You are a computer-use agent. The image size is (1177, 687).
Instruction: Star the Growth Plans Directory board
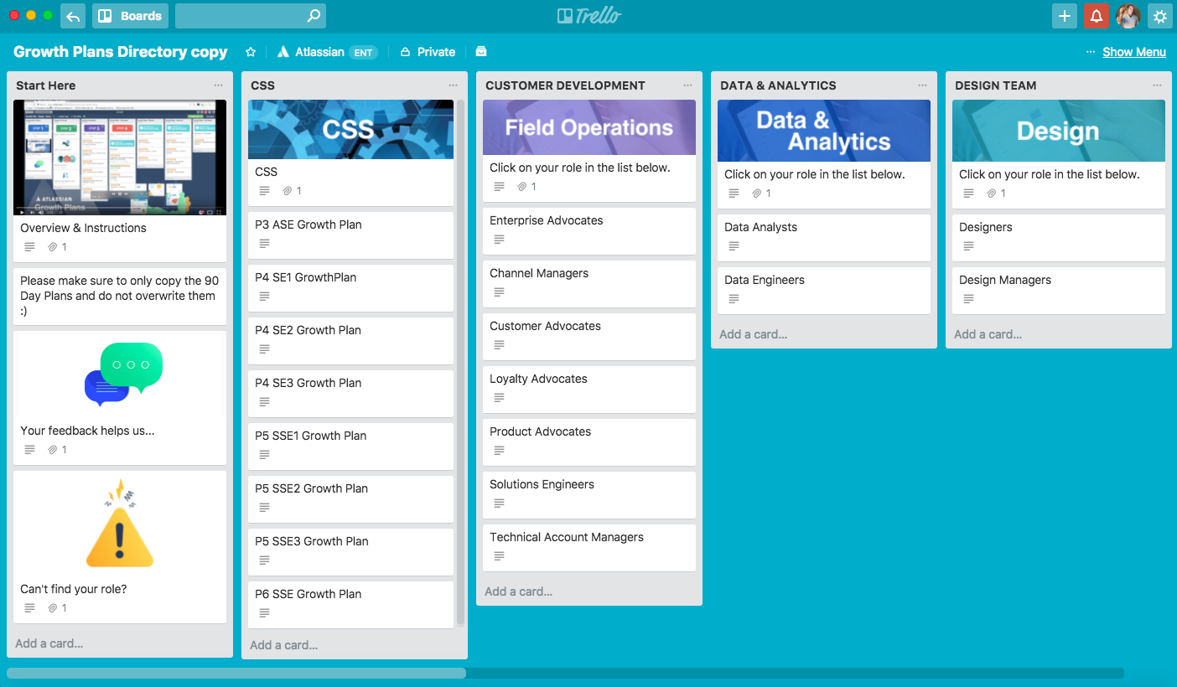[x=250, y=52]
